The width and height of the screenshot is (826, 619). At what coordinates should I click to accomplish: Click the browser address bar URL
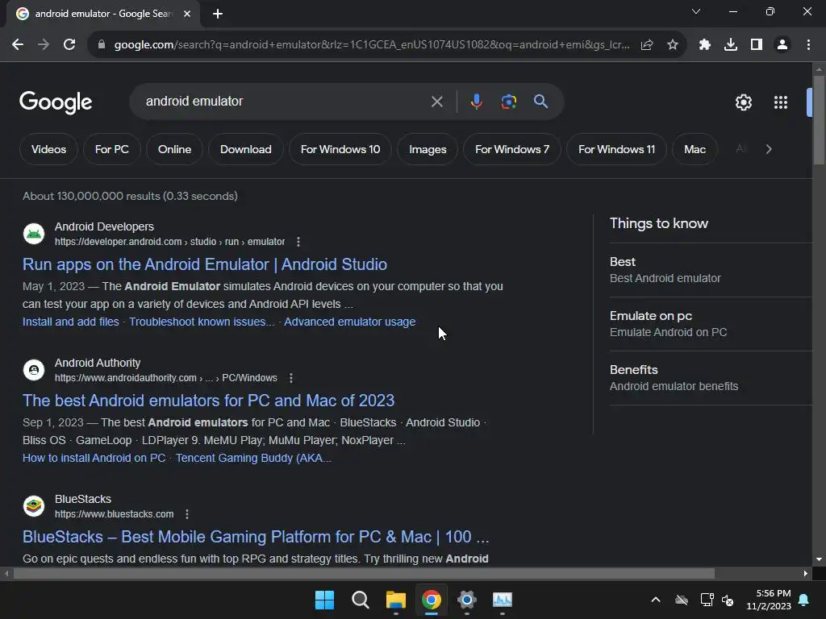(372, 45)
